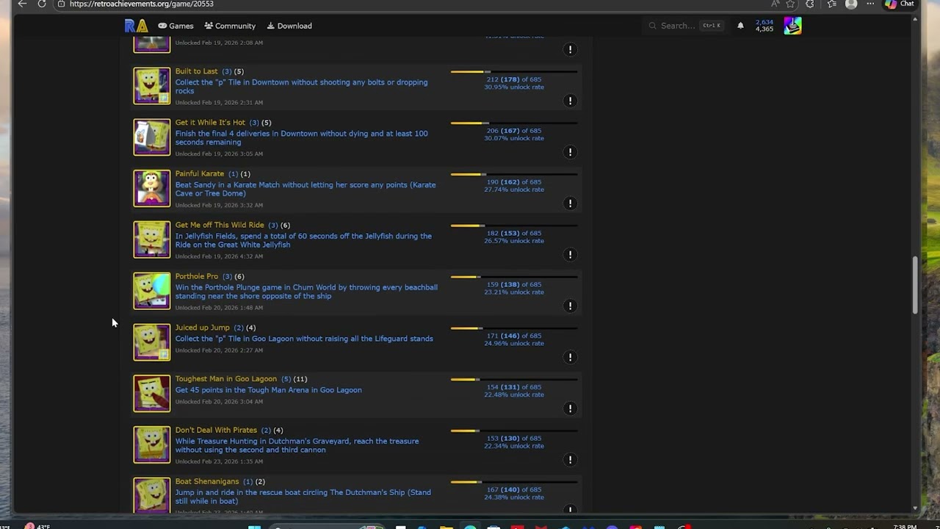Open the Get it While It's Hot badge image

pos(151,137)
